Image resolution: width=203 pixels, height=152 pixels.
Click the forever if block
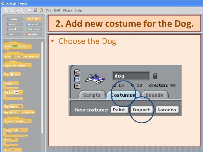(x=16, y=132)
